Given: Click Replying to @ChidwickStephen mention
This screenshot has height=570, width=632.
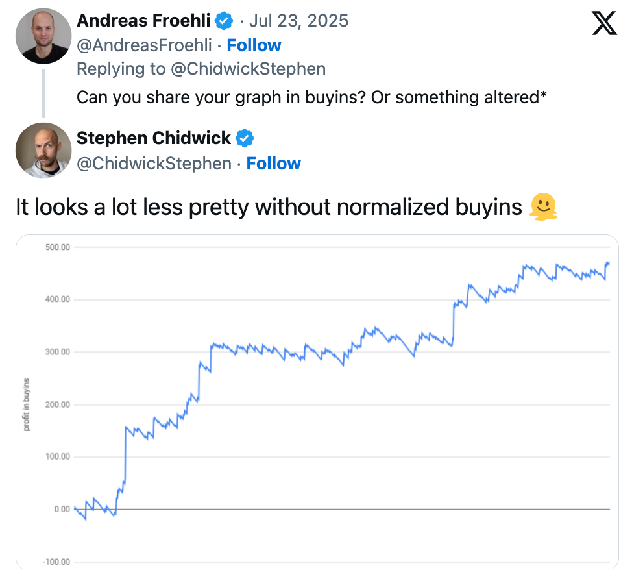Looking at the screenshot, I should coord(249,69).
